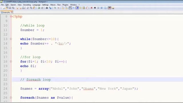Open the ? help menu
The width and height of the screenshot is (183, 103).
[79, 5]
